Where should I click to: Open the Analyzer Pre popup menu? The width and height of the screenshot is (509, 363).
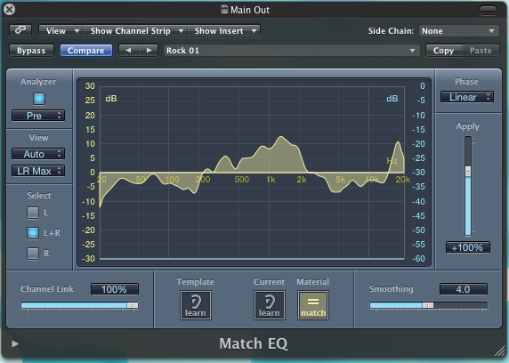[x=38, y=116]
